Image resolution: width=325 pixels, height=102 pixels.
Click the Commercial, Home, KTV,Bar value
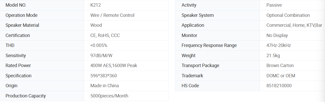pos(294,25)
